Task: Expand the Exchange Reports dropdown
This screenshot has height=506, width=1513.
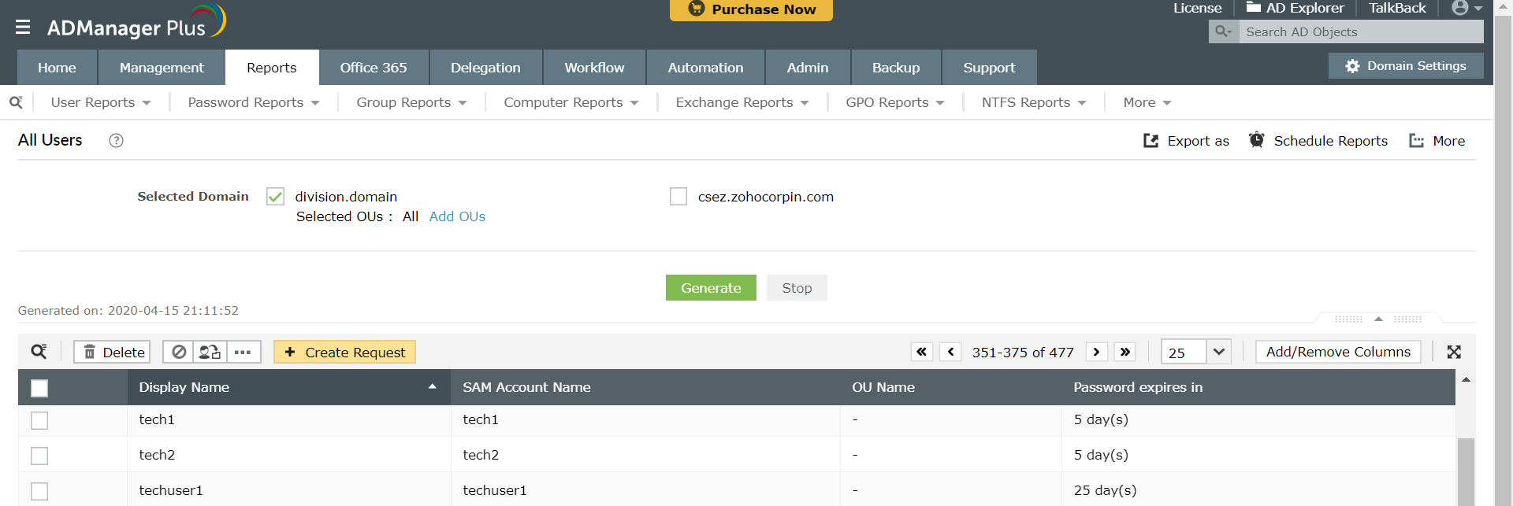Action: click(x=742, y=102)
